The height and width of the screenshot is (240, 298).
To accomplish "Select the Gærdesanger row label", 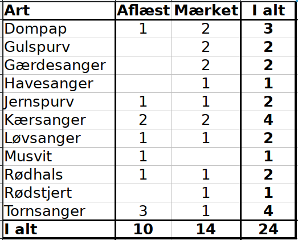I will click(59, 65).
